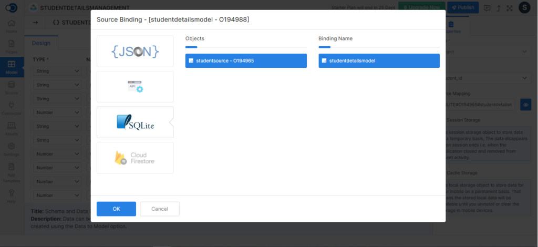Open the user profile avatar S
This screenshot has width=538, height=247.
pos(525,7)
